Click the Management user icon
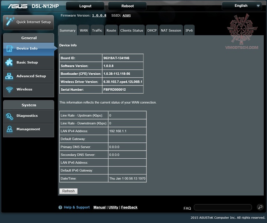 10,129
